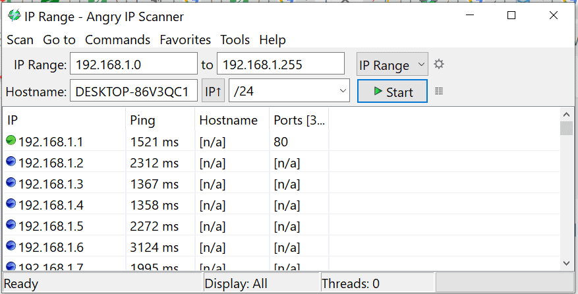578x294 pixels.
Task: Click Hostname [n/a] cell for 192.168.1.1
Action: (x=212, y=142)
